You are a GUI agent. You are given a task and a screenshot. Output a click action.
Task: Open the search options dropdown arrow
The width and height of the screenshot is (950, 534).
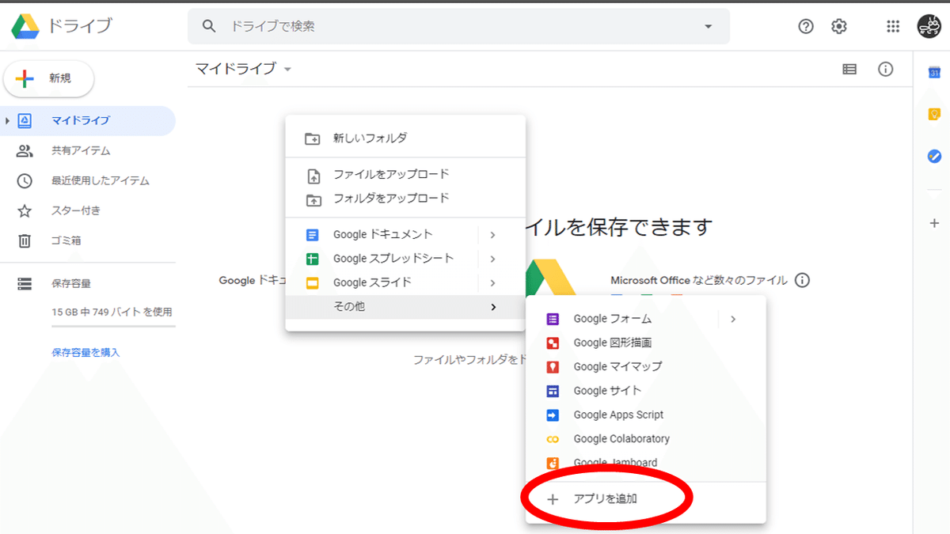point(708,26)
